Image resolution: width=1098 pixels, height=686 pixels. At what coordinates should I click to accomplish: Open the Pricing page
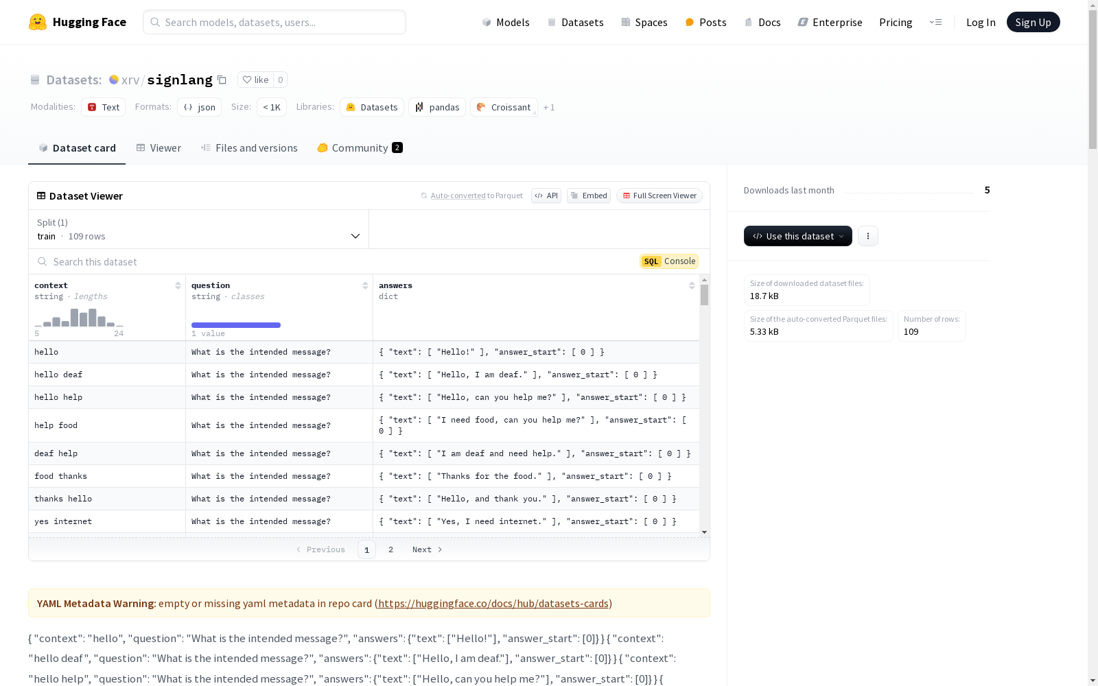(x=896, y=22)
